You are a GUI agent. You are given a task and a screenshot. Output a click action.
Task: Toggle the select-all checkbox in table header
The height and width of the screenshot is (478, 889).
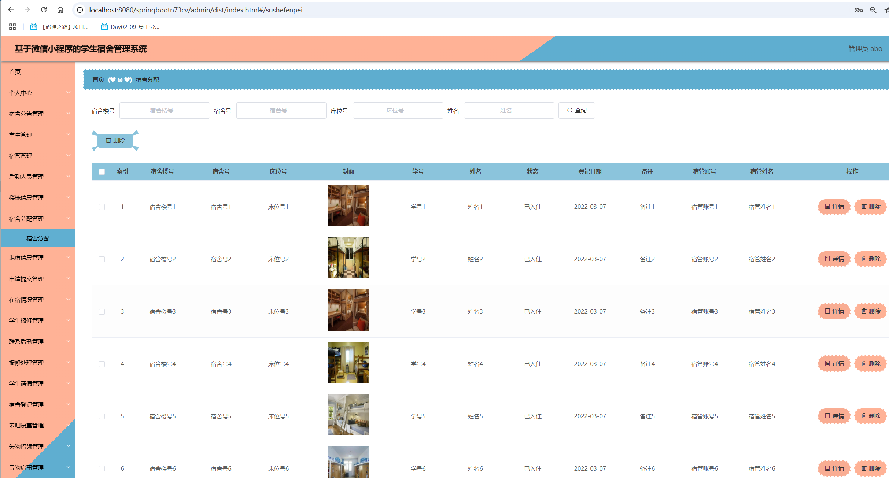click(102, 172)
